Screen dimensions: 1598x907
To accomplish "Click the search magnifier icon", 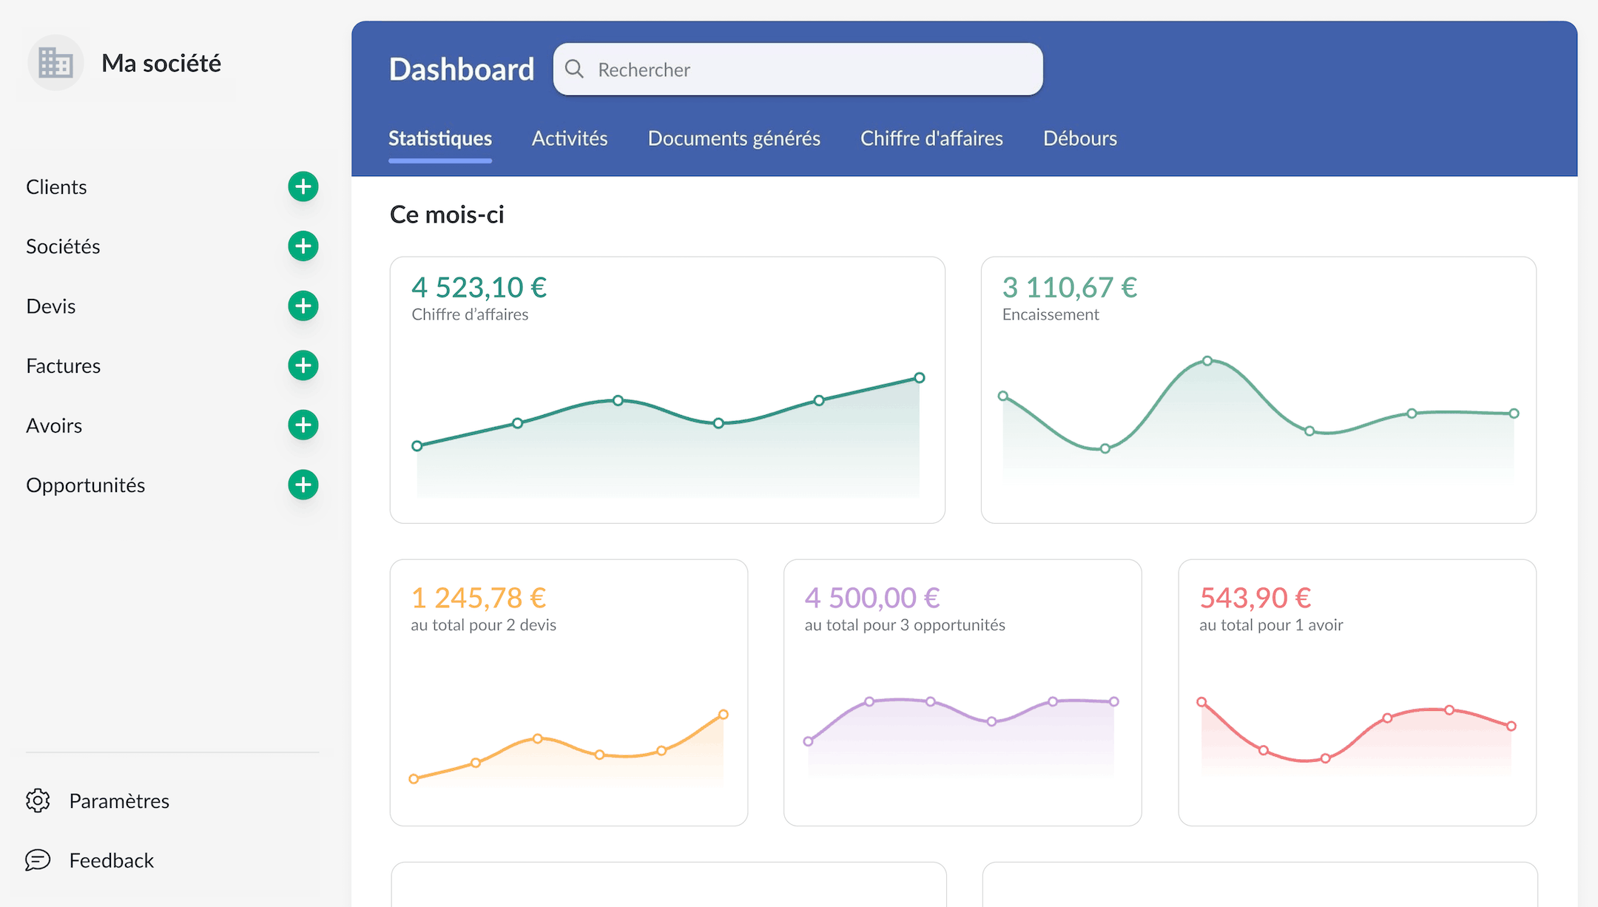I will click(574, 69).
